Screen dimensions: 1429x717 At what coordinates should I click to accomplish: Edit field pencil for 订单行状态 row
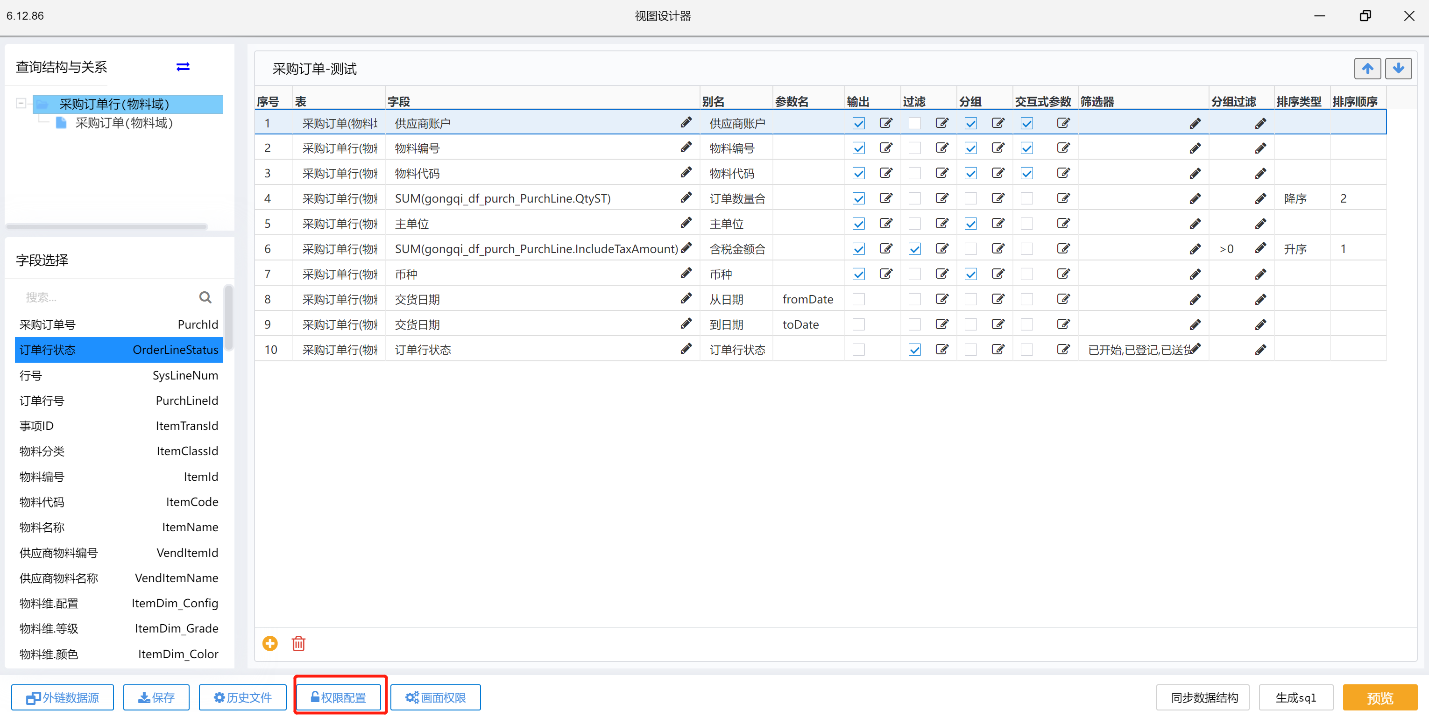click(686, 349)
